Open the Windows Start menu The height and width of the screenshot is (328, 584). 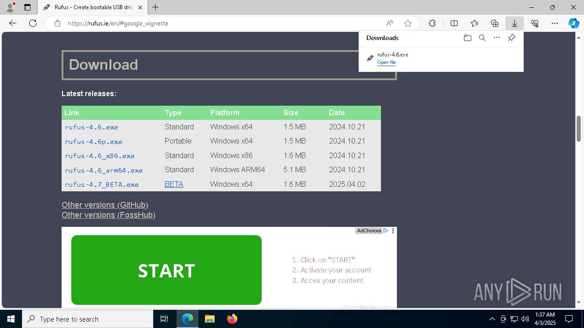pyautogui.click(x=11, y=319)
